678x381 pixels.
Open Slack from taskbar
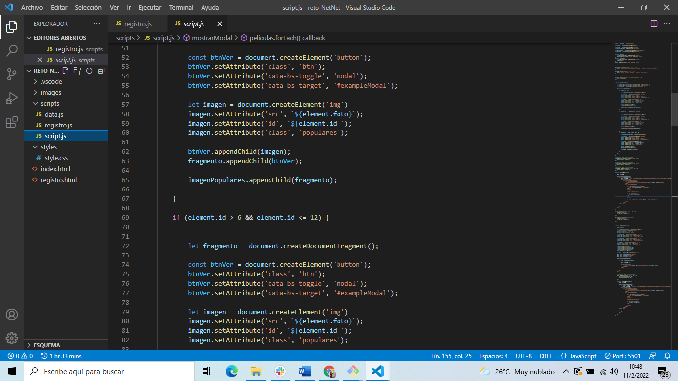(280, 371)
